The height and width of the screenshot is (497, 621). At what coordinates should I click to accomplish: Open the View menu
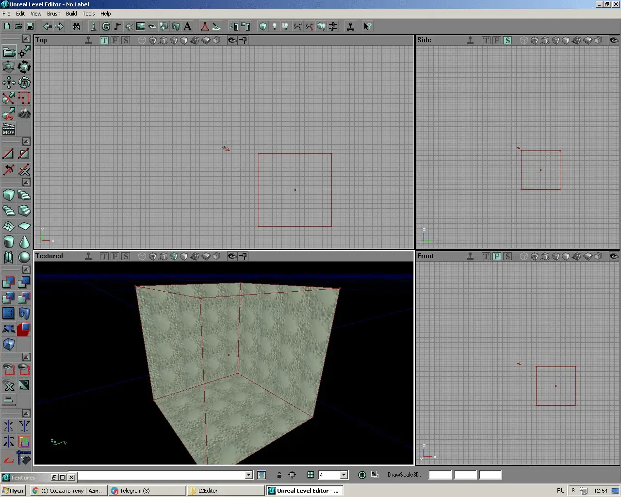pyautogui.click(x=36, y=14)
